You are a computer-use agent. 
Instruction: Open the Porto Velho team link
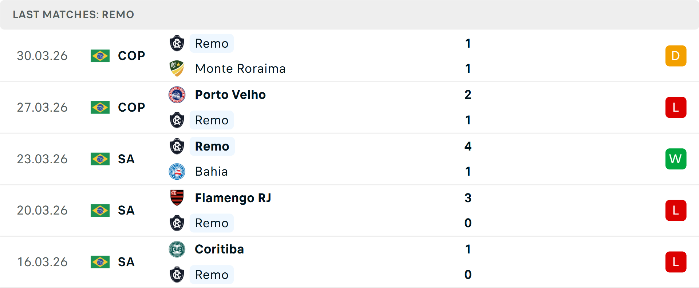(230, 95)
